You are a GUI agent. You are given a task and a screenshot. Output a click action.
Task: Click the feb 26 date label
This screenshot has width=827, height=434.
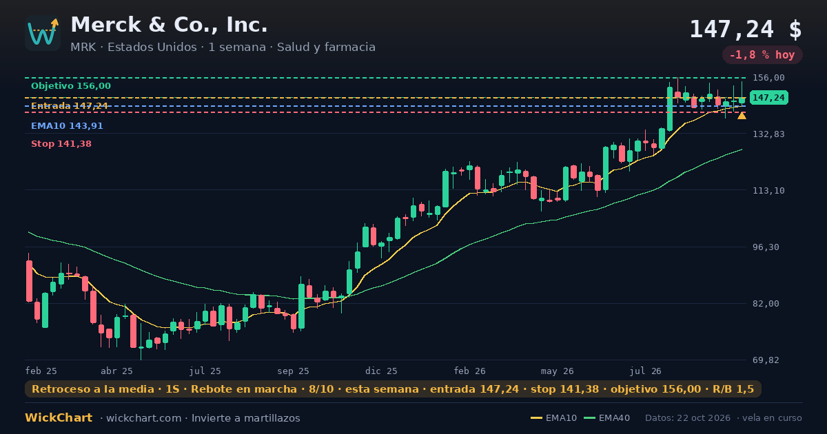pos(470,371)
